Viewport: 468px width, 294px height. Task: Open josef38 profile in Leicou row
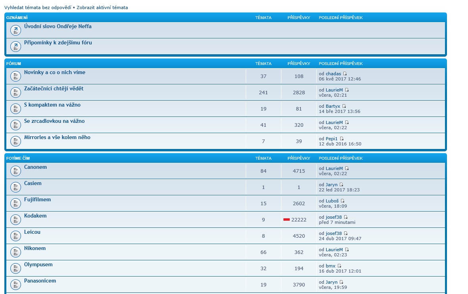coord(333,233)
